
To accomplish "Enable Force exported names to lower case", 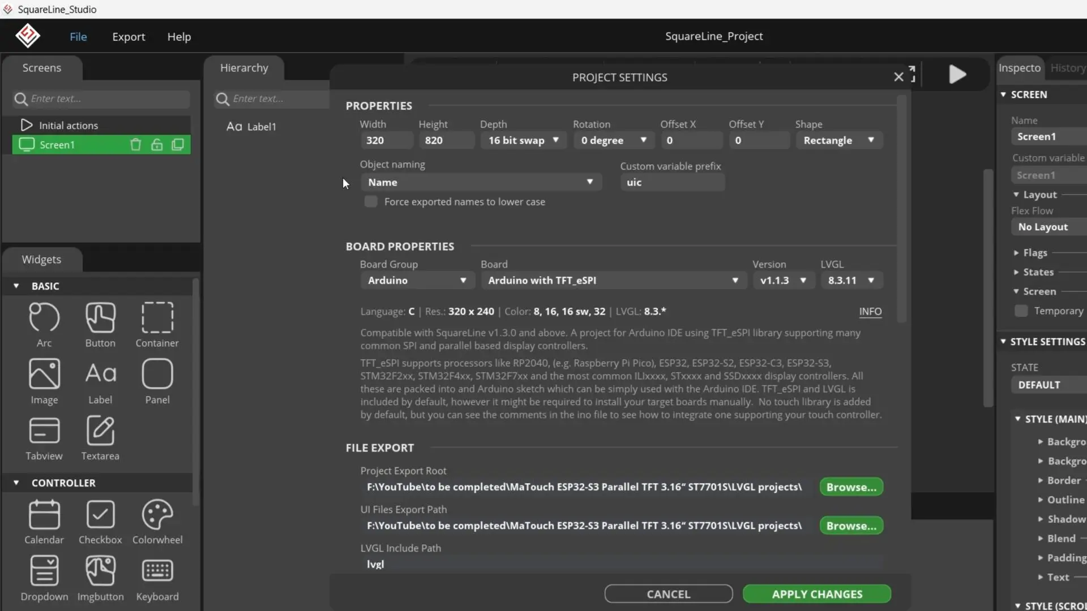I will [371, 201].
